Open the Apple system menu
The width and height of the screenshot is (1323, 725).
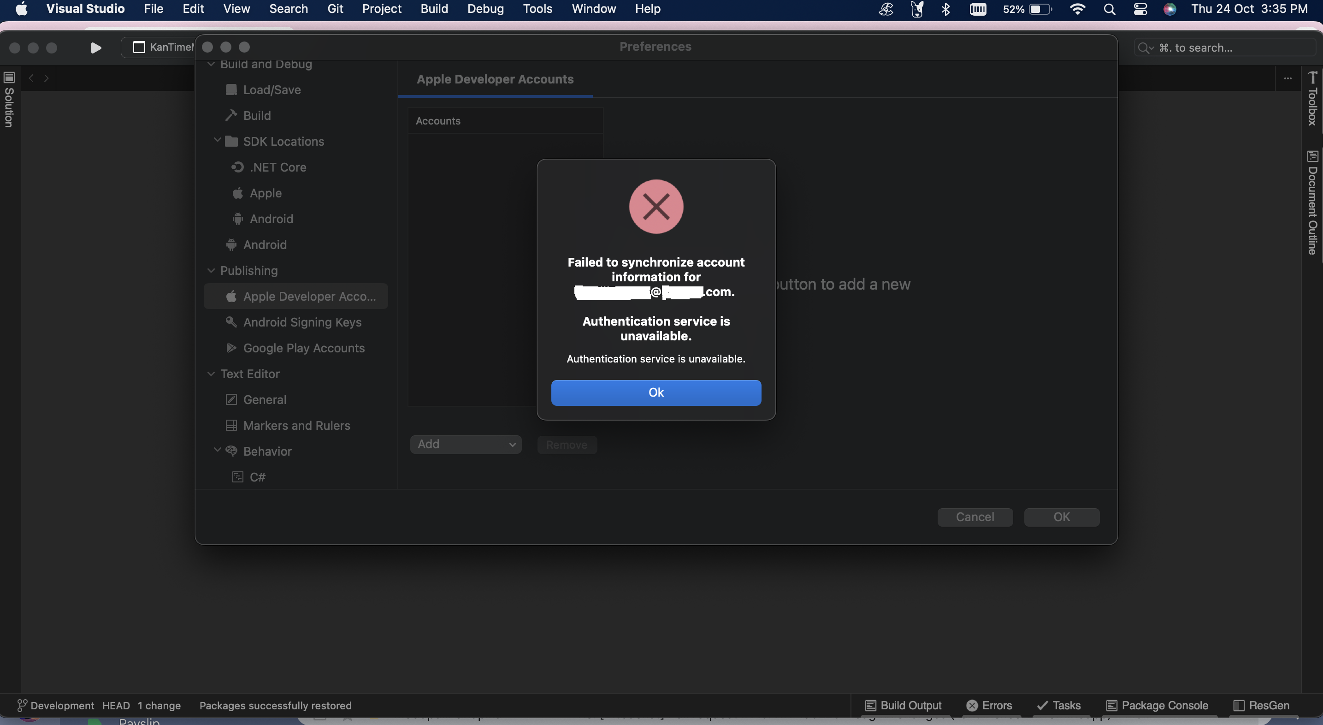click(x=22, y=9)
